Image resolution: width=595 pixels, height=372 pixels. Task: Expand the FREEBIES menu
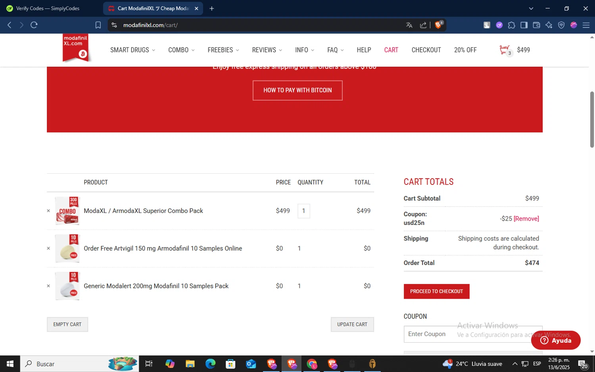click(x=223, y=50)
